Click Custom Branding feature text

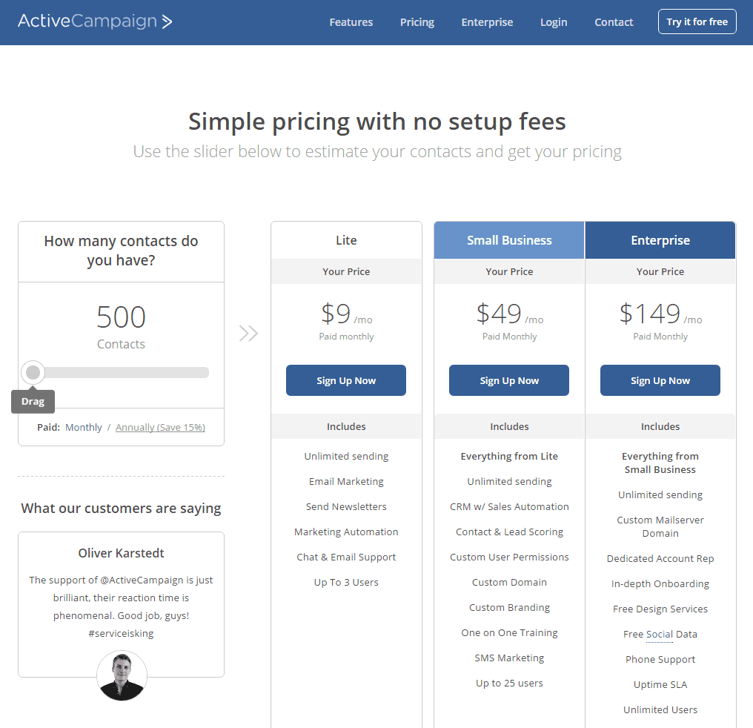tap(509, 607)
